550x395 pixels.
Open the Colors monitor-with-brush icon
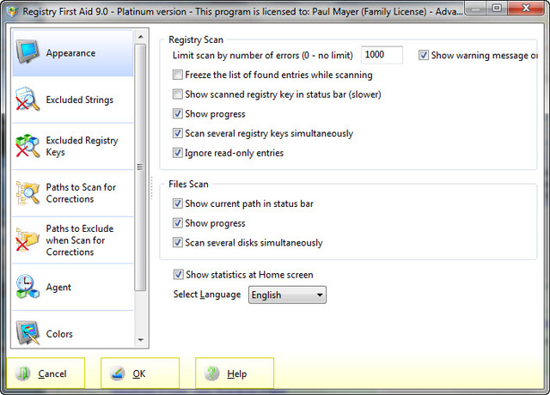[27, 332]
